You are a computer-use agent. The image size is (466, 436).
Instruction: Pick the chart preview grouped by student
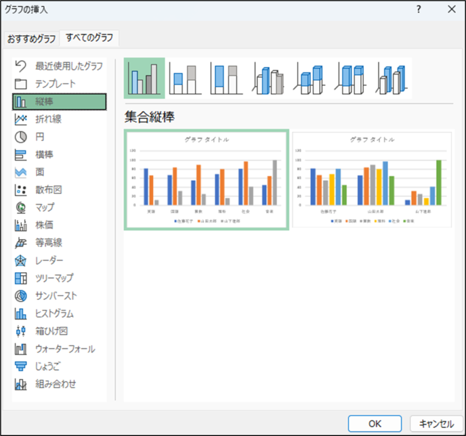[372, 180]
